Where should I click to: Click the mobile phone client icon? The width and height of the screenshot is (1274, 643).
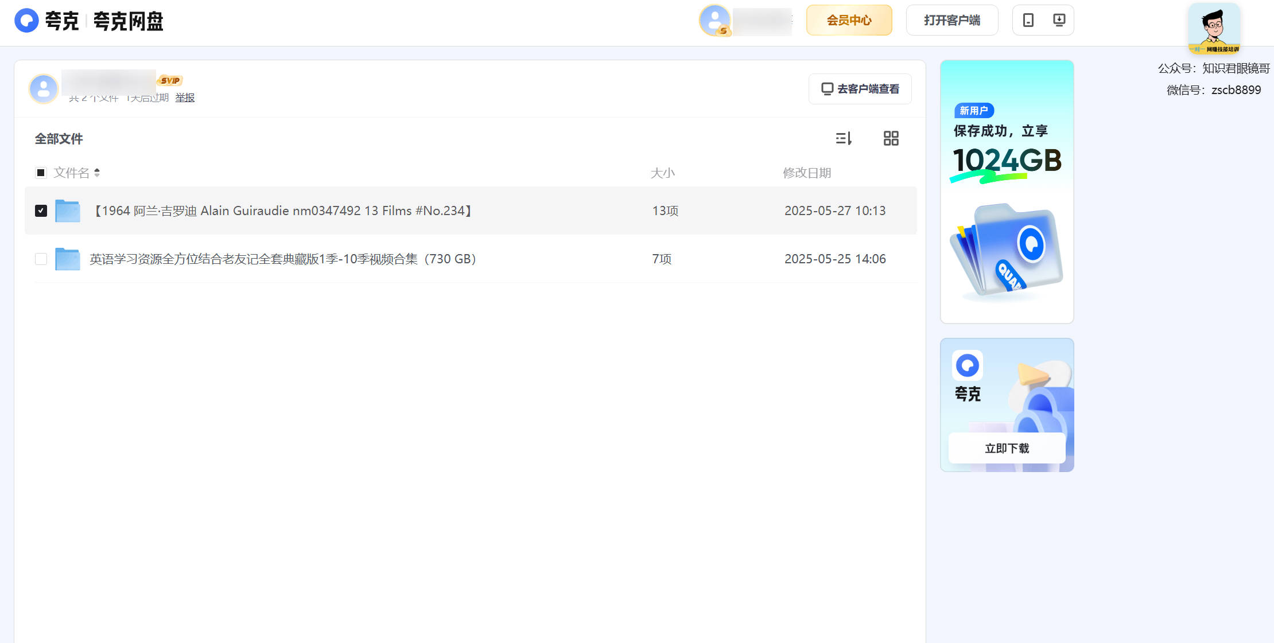(x=1028, y=20)
